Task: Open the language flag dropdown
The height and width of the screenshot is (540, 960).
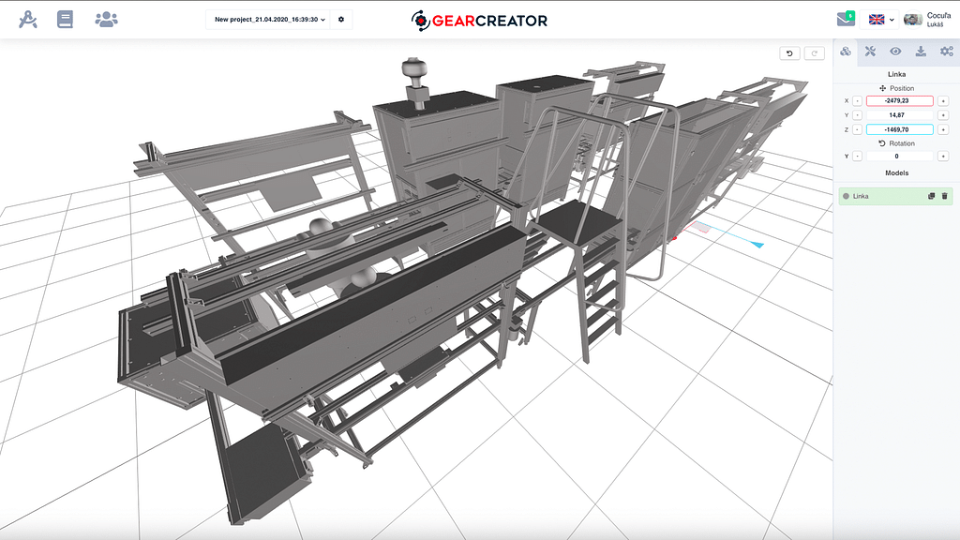Action: pos(879,19)
